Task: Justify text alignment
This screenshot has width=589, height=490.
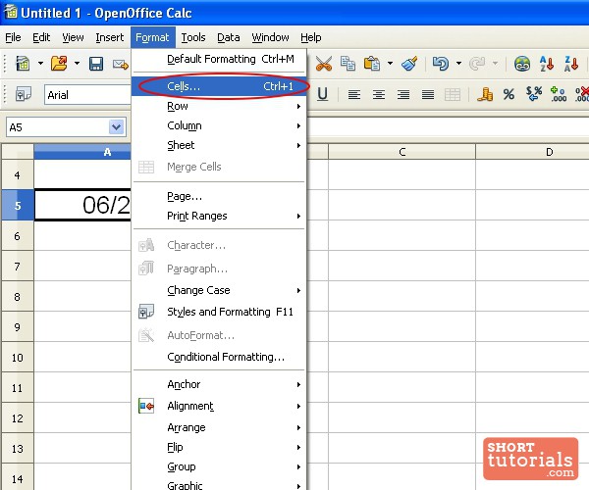Action: coord(428,94)
